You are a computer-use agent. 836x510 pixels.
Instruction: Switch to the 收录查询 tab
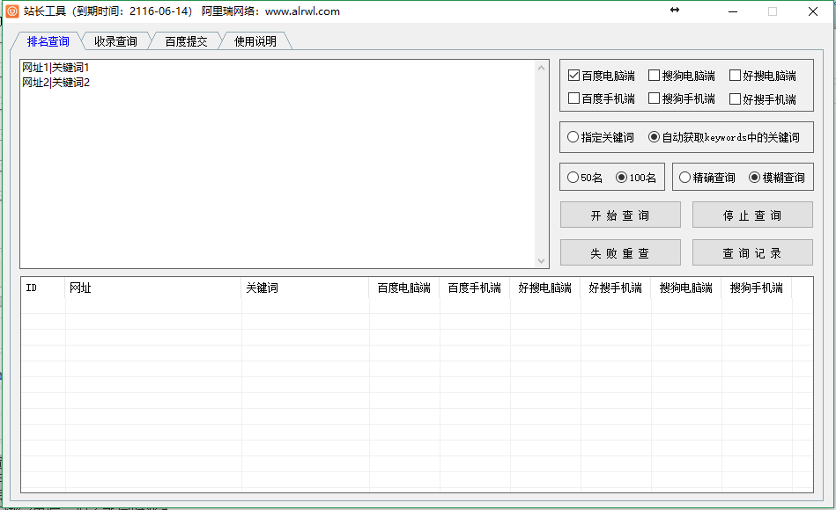point(115,41)
